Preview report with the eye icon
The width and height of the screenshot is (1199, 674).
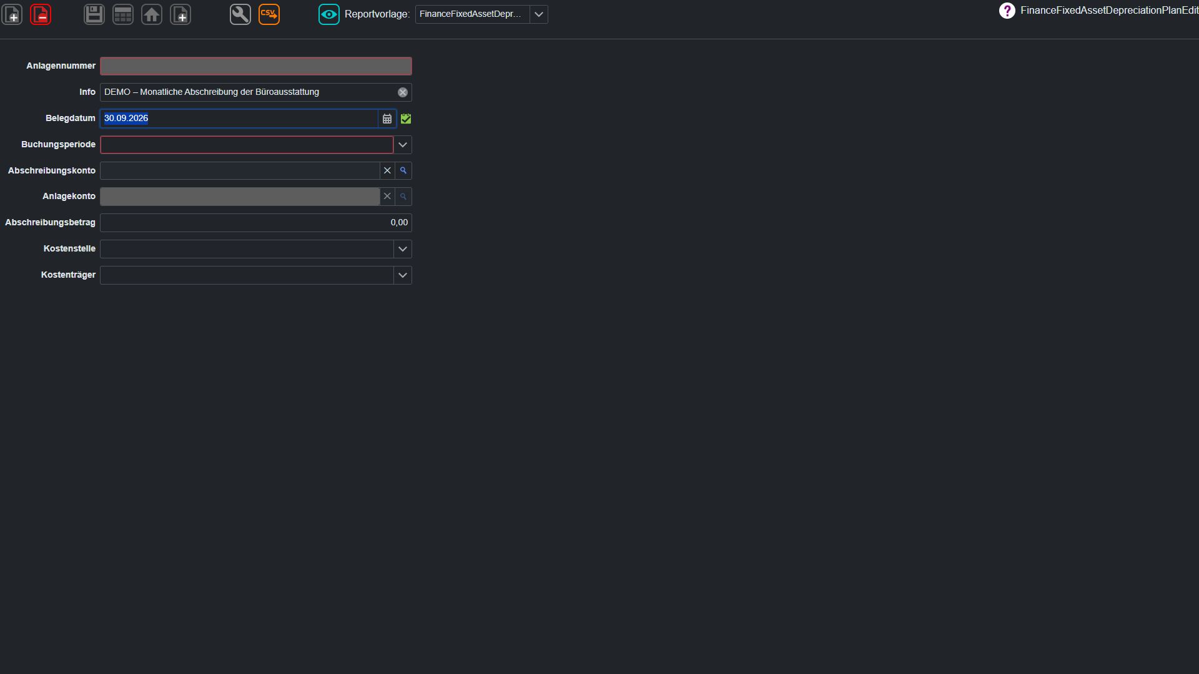(x=329, y=14)
